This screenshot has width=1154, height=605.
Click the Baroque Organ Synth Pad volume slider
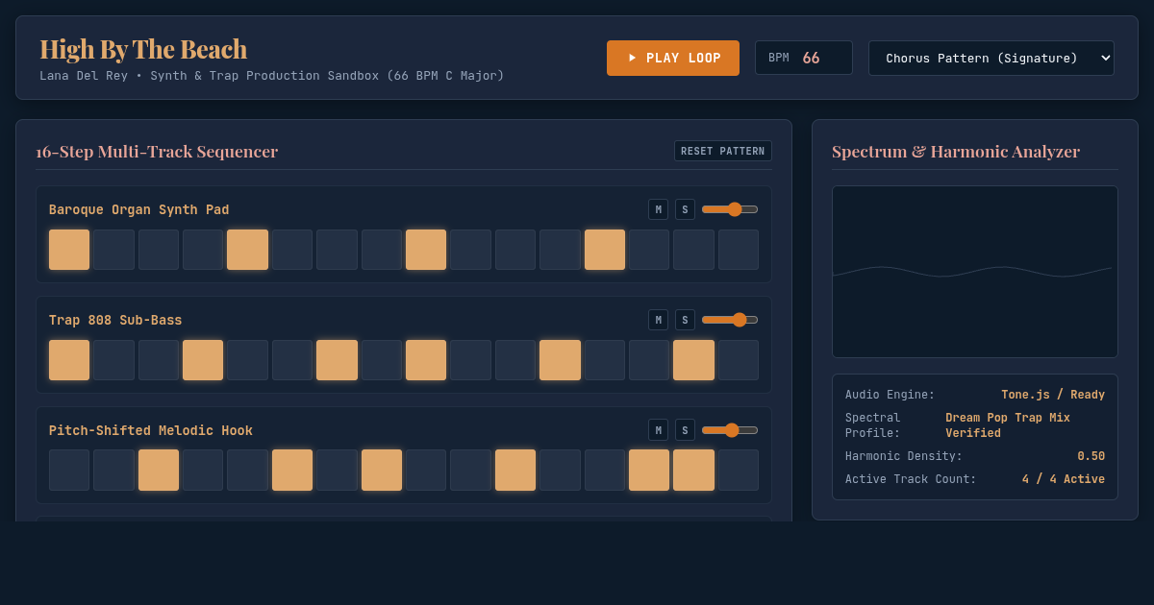tap(730, 209)
